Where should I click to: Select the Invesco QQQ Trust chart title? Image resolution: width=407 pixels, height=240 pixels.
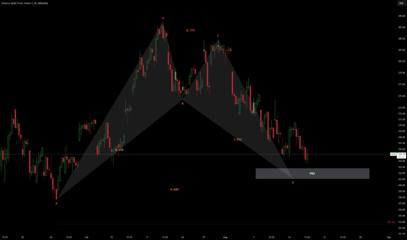(x=24, y=3)
